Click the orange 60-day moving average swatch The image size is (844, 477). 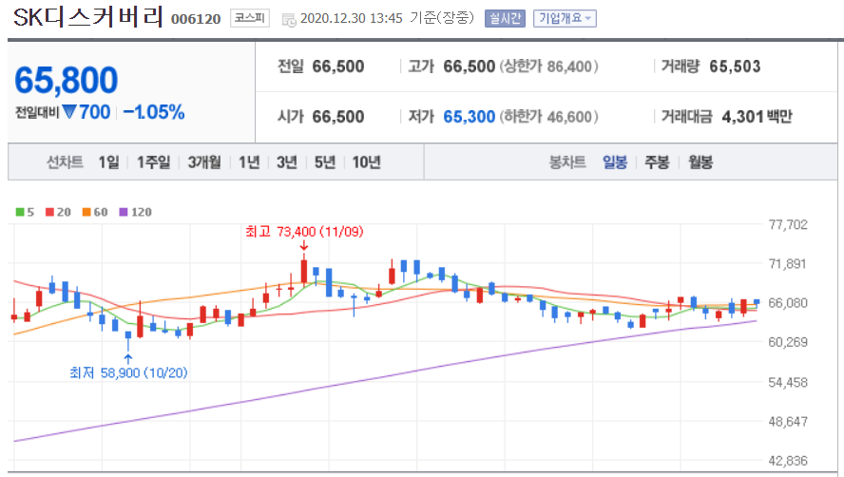coord(86,212)
